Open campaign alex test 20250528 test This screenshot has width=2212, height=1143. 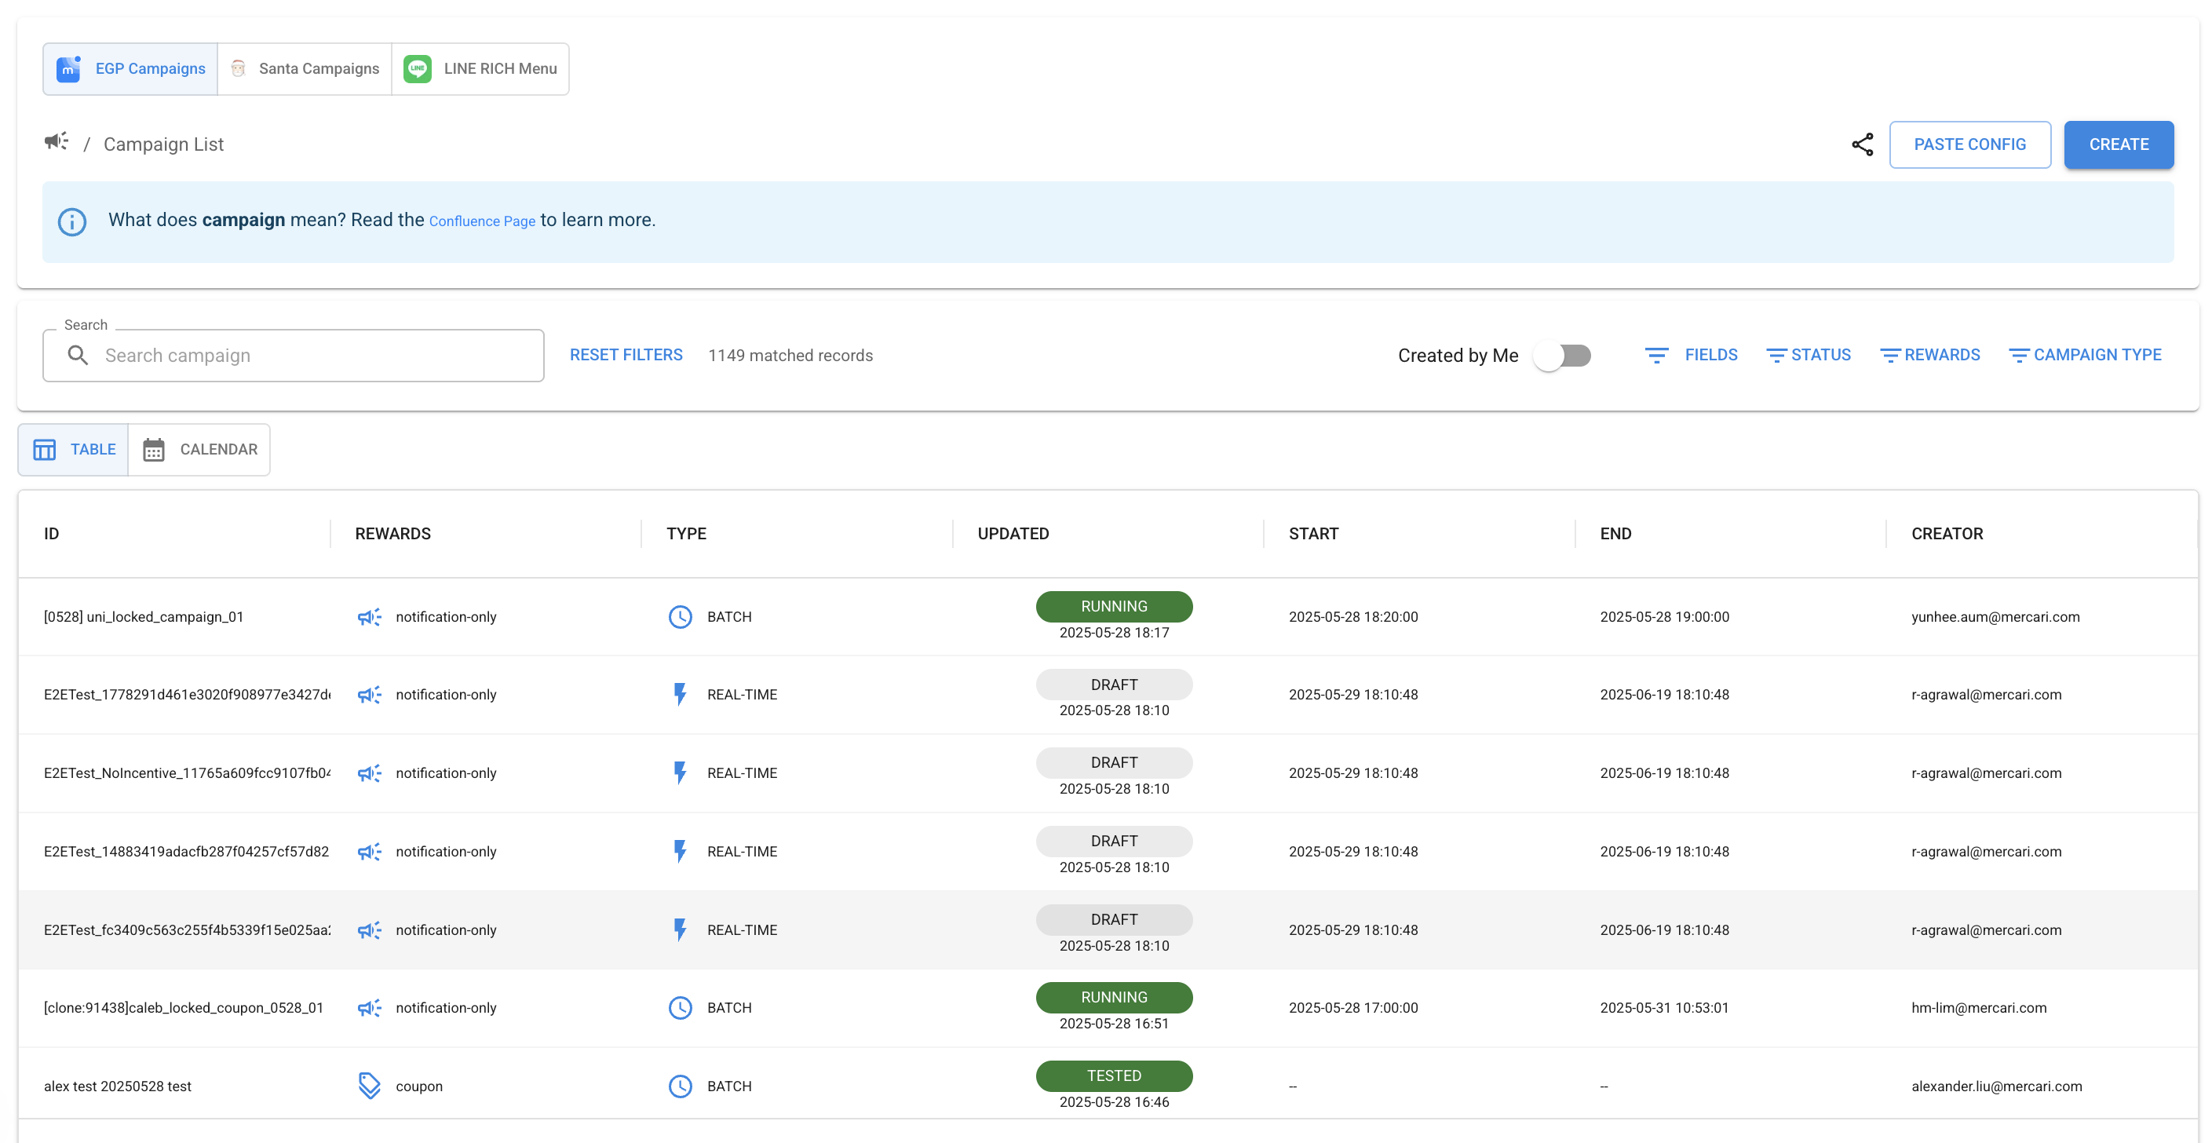click(x=118, y=1086)
